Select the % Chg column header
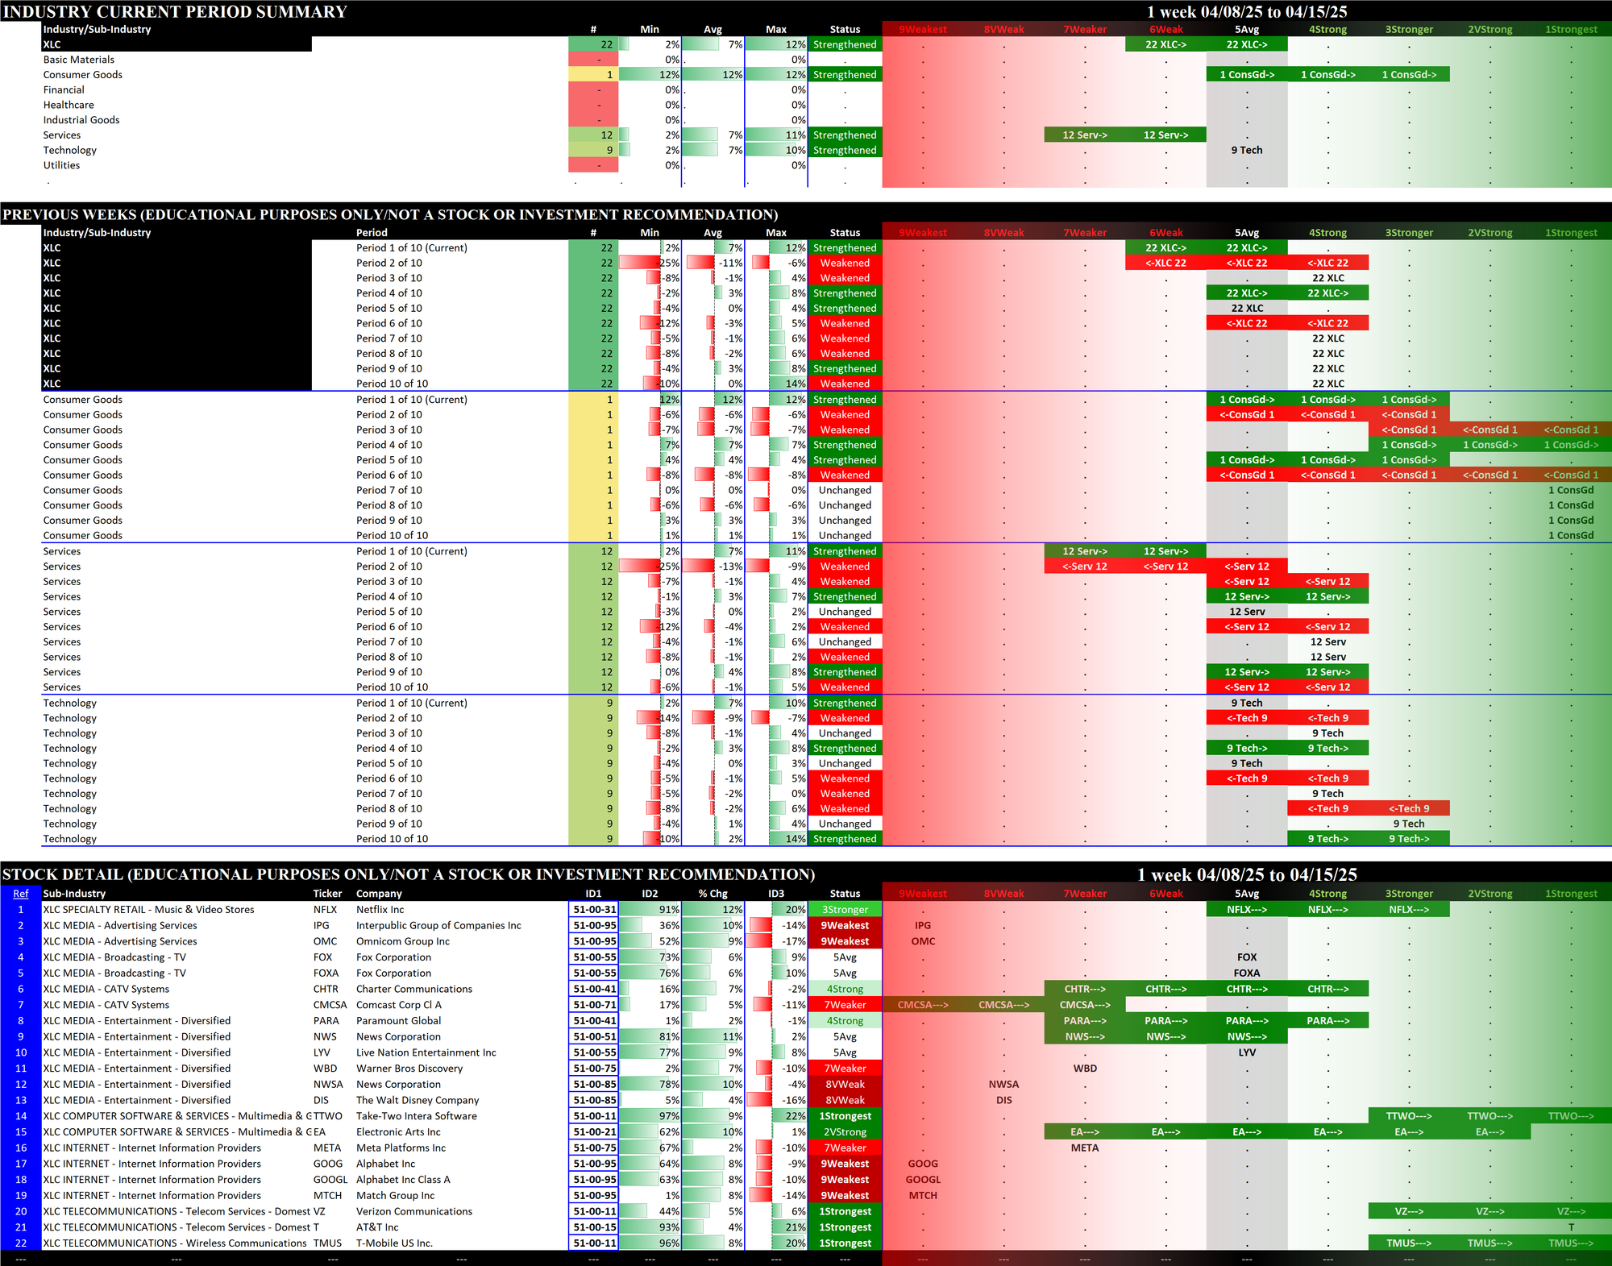Screen dimensions: 1612x1266 (713, 894)
